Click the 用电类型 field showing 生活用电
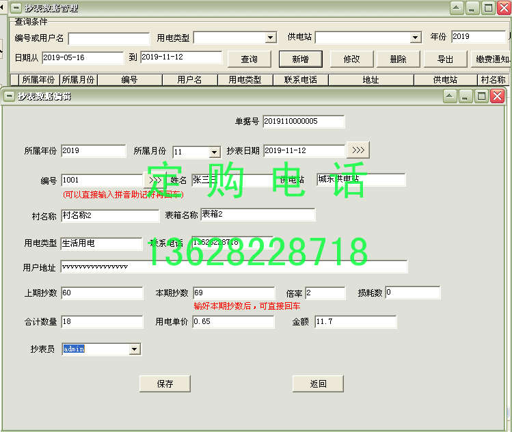The width and height of the screenshot is (512, 432). pos(102,243)
